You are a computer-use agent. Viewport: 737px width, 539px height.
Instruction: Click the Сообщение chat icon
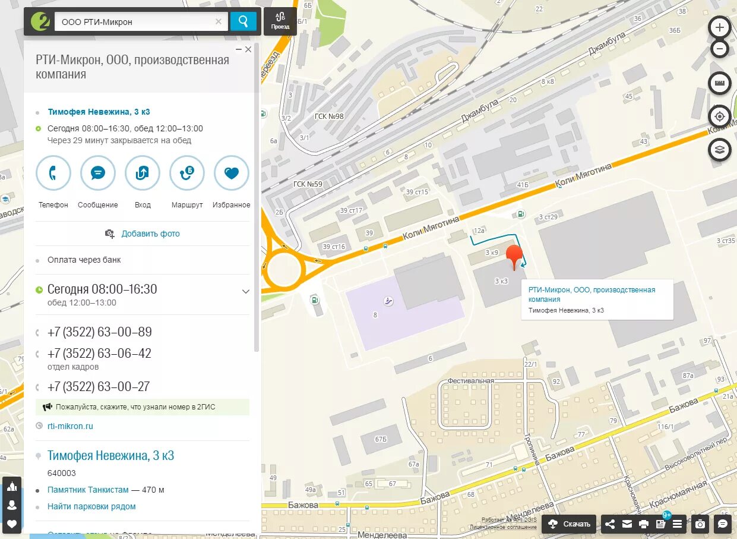click(98, 173)
